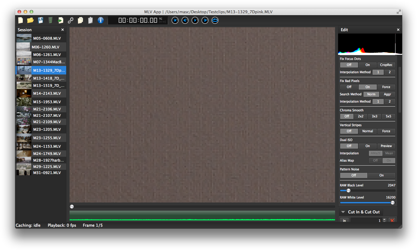
Task: Choose Force for Vertical Stripes
Action: [x=386, y=131]
